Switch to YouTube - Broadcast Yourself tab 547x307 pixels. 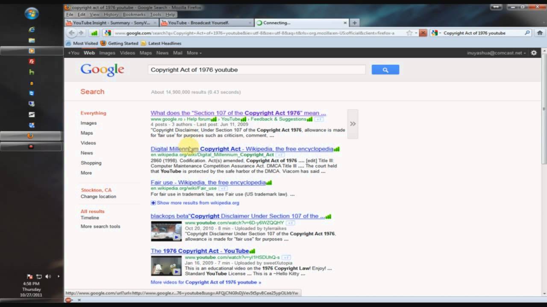pos(206,23)
